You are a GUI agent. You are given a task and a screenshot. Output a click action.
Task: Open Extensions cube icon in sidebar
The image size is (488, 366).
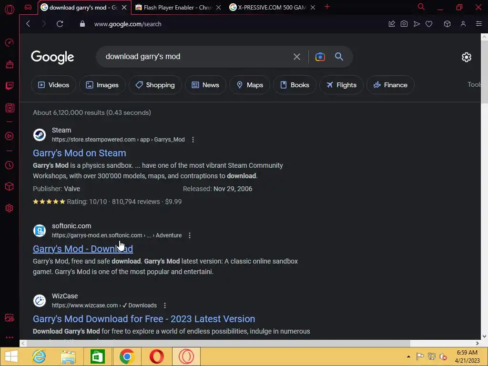pyautogui.click(x=10, y=186)
